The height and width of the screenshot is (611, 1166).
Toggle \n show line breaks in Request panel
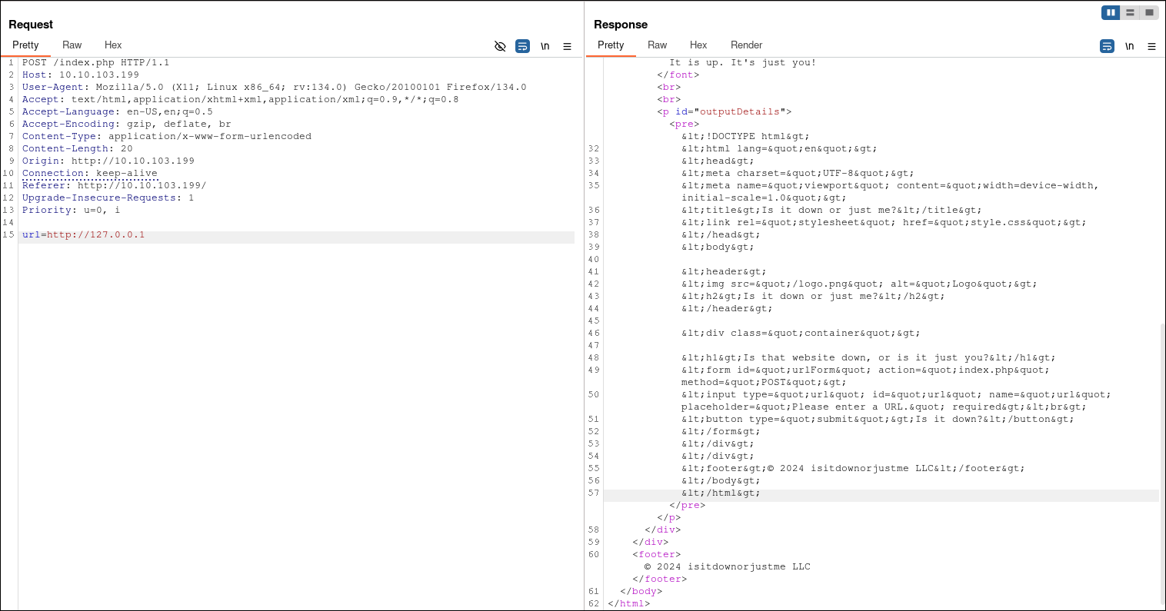point(545,46)
